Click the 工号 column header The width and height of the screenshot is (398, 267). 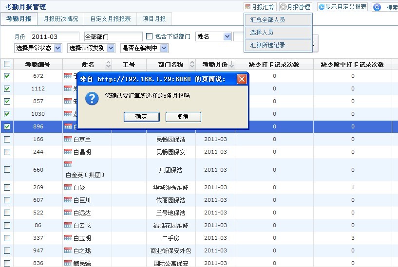click(129, 64)
